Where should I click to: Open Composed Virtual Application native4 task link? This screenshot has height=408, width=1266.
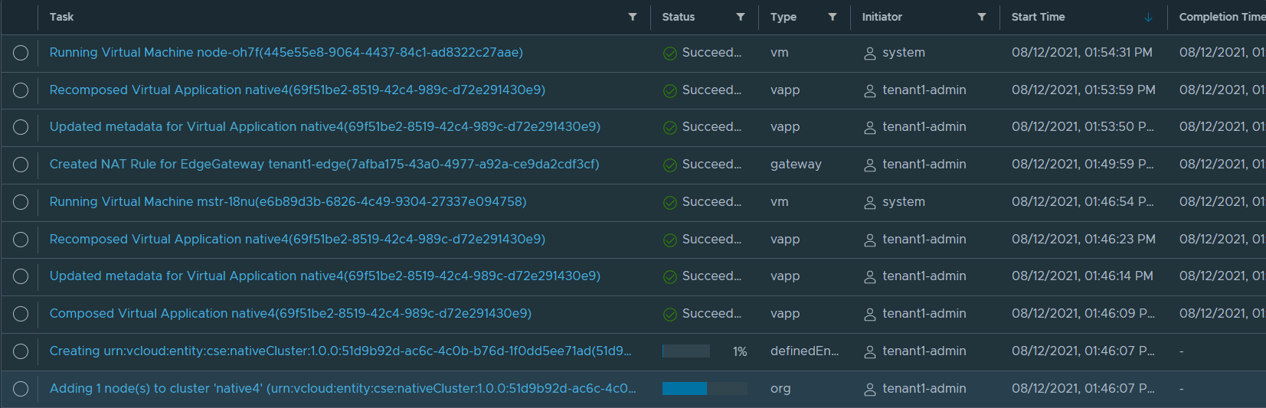[x=290, y=314]
